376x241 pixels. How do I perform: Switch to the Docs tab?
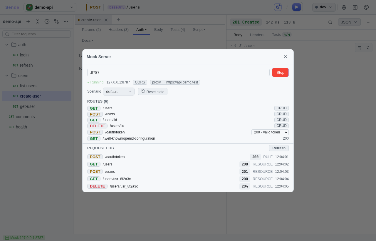click(88, 40)
